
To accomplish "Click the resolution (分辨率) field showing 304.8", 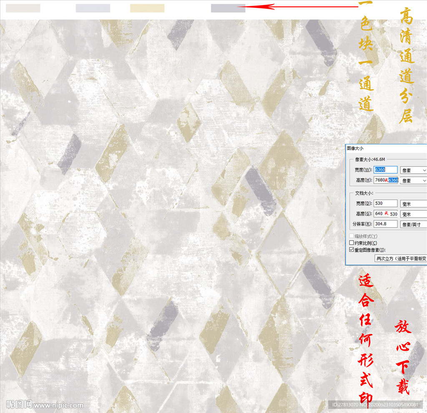I will [x=385, y=224].
